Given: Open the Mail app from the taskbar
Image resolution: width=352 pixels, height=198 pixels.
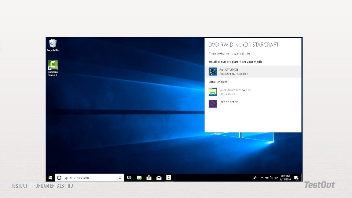Looking at the screenshot, I should pyautogui.click(x=159, y=178).
